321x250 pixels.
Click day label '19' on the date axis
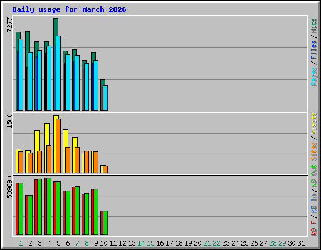188,243
